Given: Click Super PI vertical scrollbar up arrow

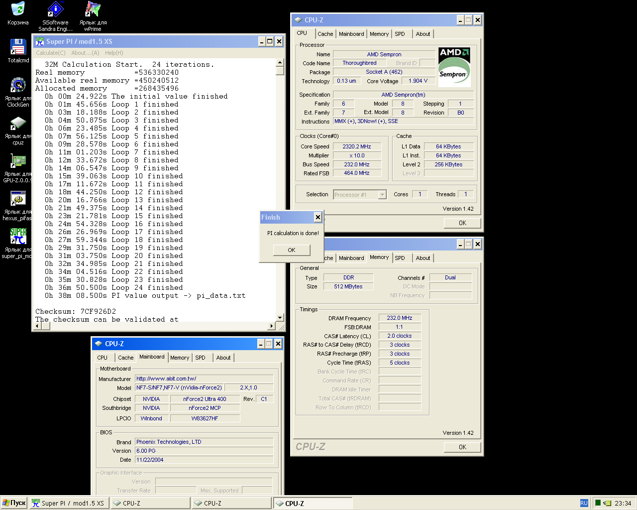Looking at the screenshot, I should [280, 63].
